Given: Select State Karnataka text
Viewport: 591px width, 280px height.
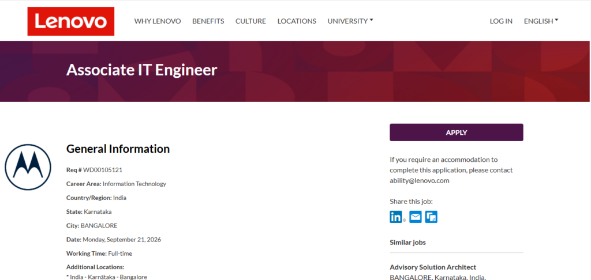Looking at the screenshot, I should pyautogui.click(x=89, y=211).
